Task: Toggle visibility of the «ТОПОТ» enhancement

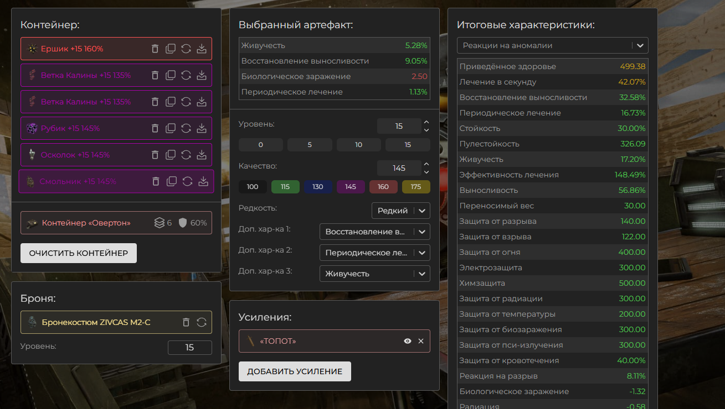Action: (x=408, y=341)
